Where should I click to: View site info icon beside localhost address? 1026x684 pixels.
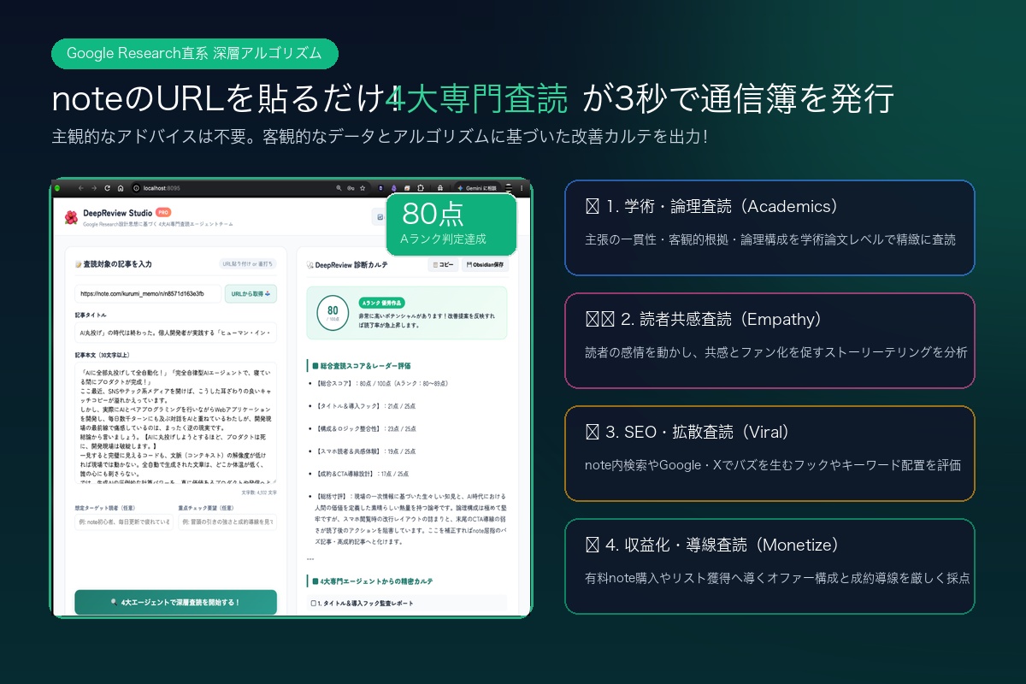pos(136,188)
